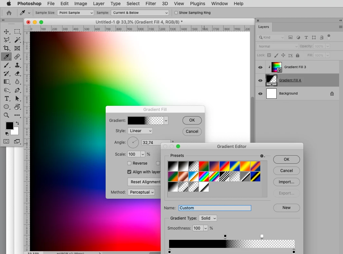
Task: Click the lock all layer icon
Action: [298, 55]
